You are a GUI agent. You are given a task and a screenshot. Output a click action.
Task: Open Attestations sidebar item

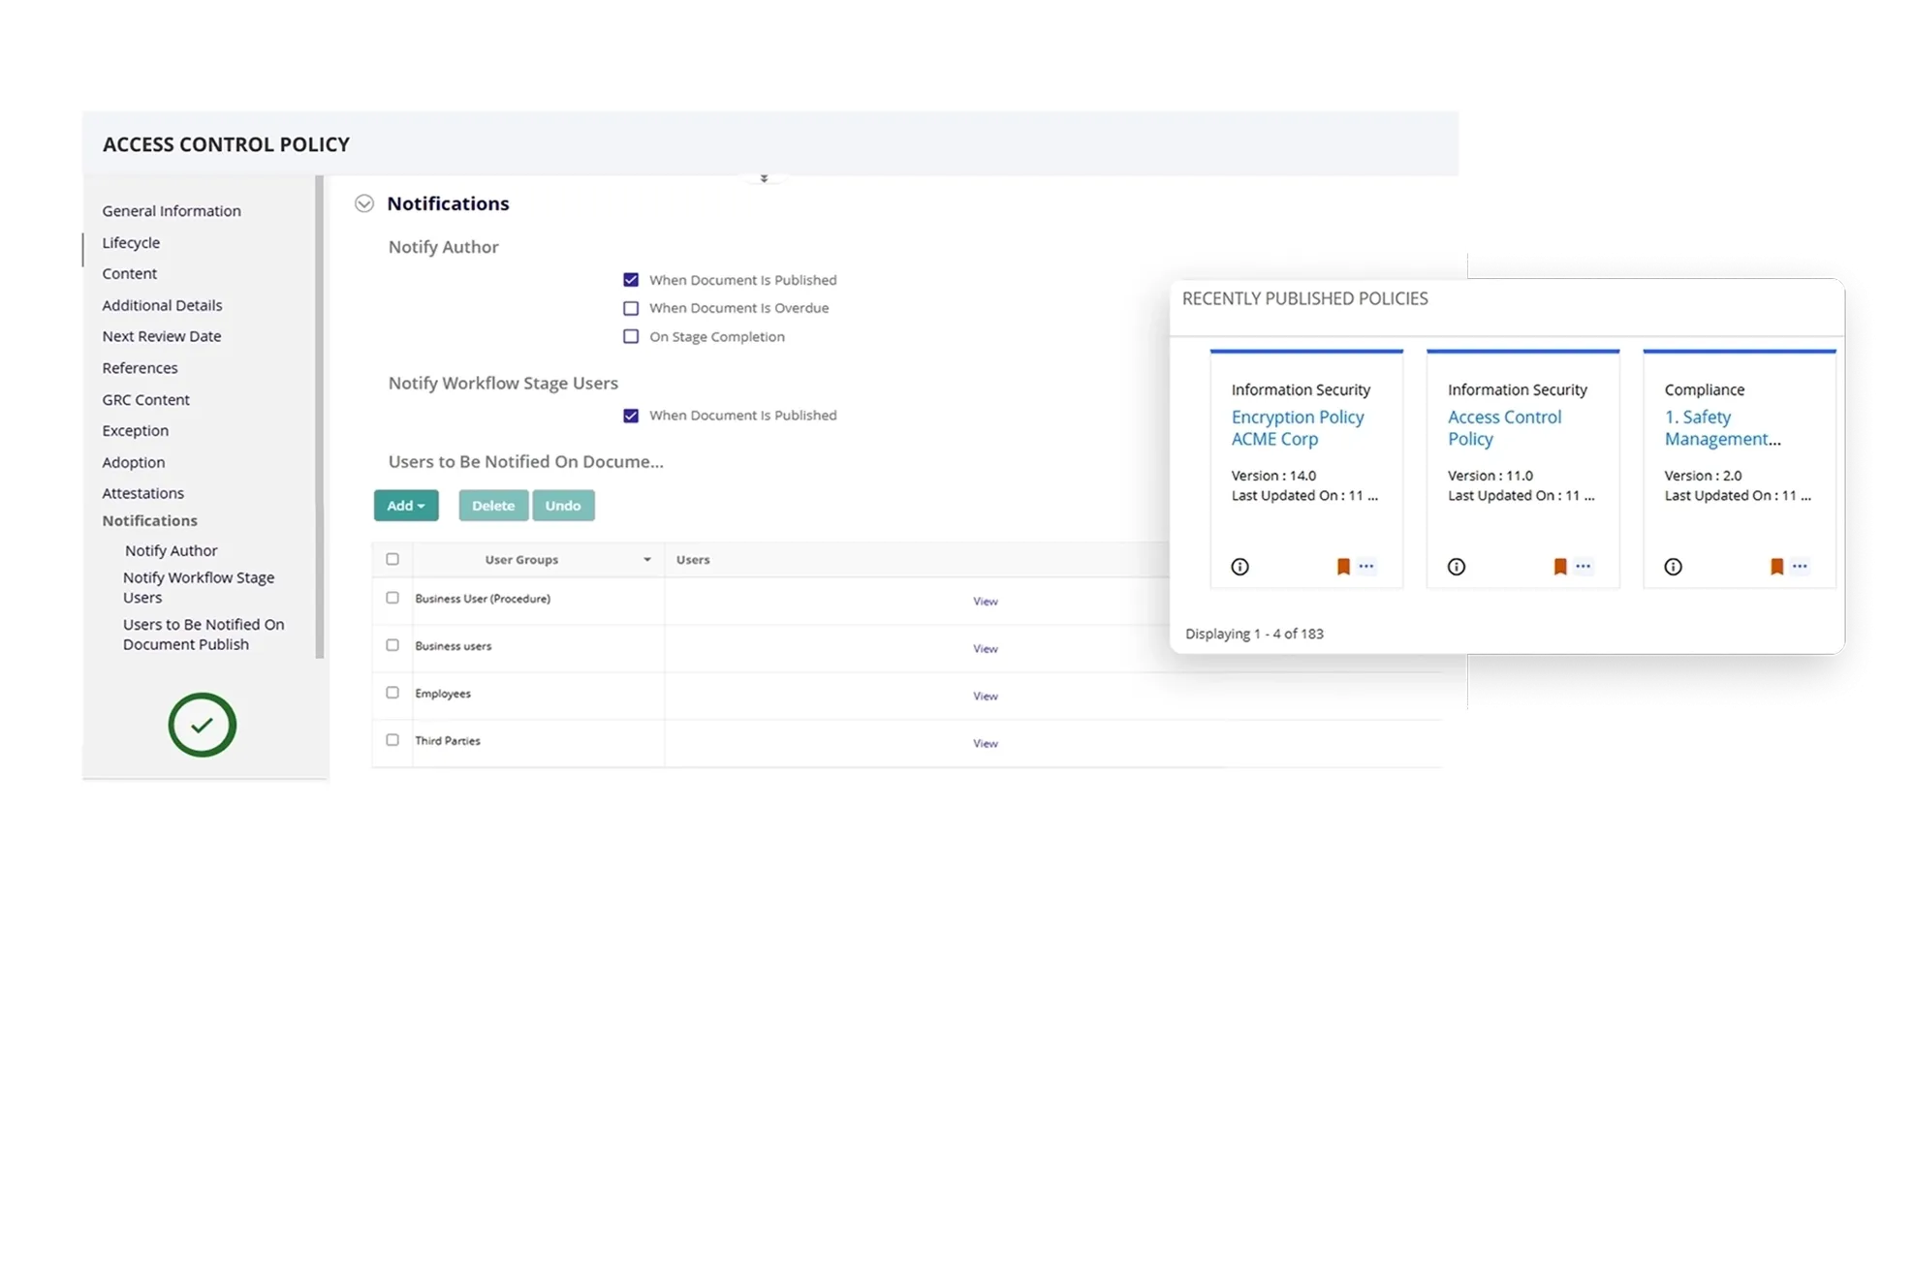(x=142, y=493)
